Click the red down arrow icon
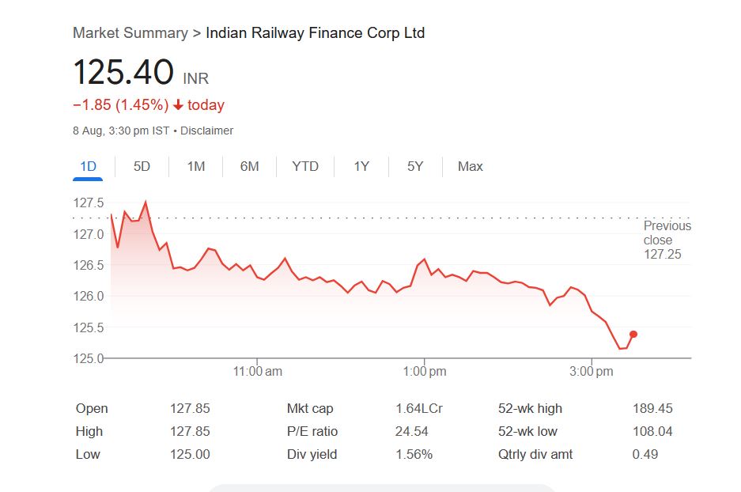Screen dimensions: 741x492 (x=179, y=105)
